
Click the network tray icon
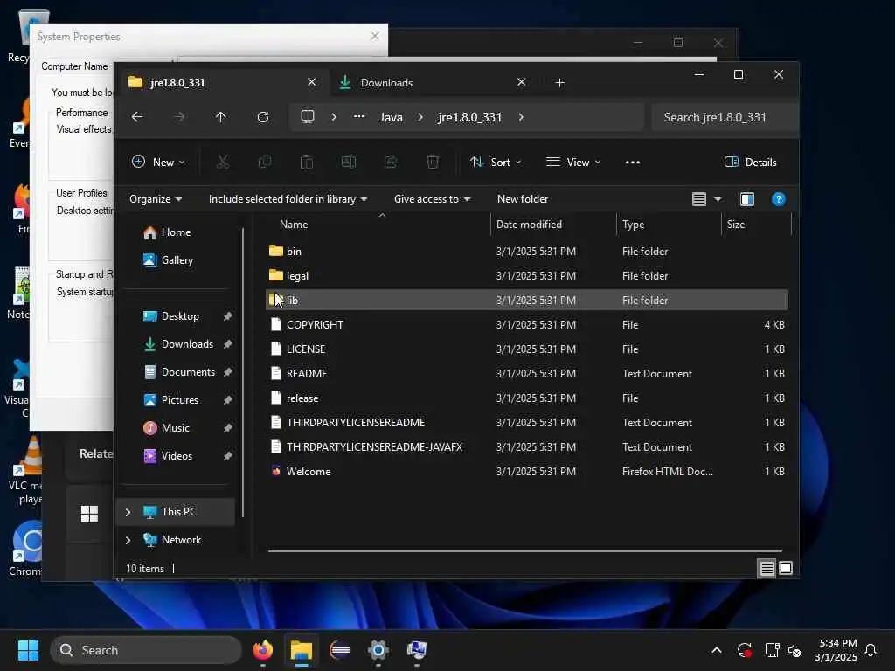pyautogui.click(x=772, y=650)
